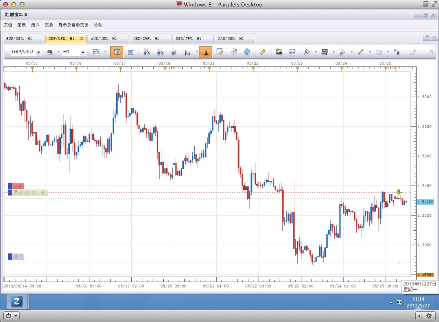Click the chart snapshot window icon
The width and height of the screenshot is (439, 322).
tap(293, 52)
